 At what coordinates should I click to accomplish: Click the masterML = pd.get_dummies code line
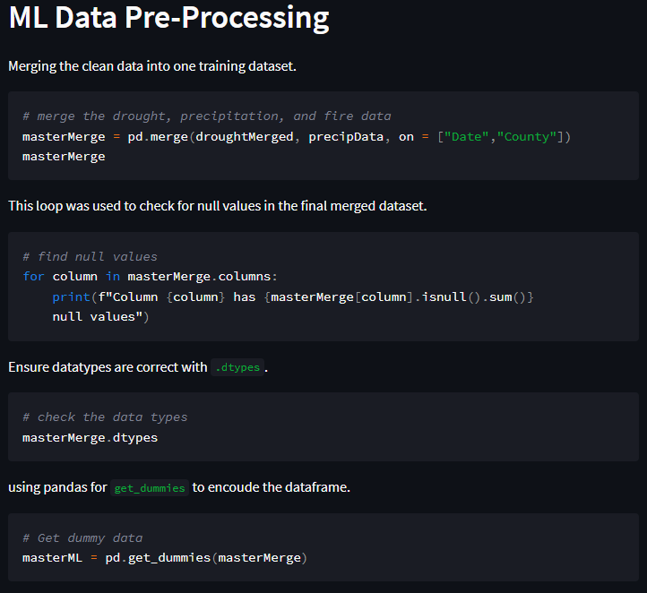[x=165, y=558]
